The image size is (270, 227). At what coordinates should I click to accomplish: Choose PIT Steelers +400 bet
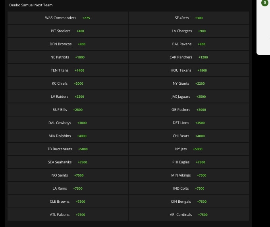(x=67, y=31)
